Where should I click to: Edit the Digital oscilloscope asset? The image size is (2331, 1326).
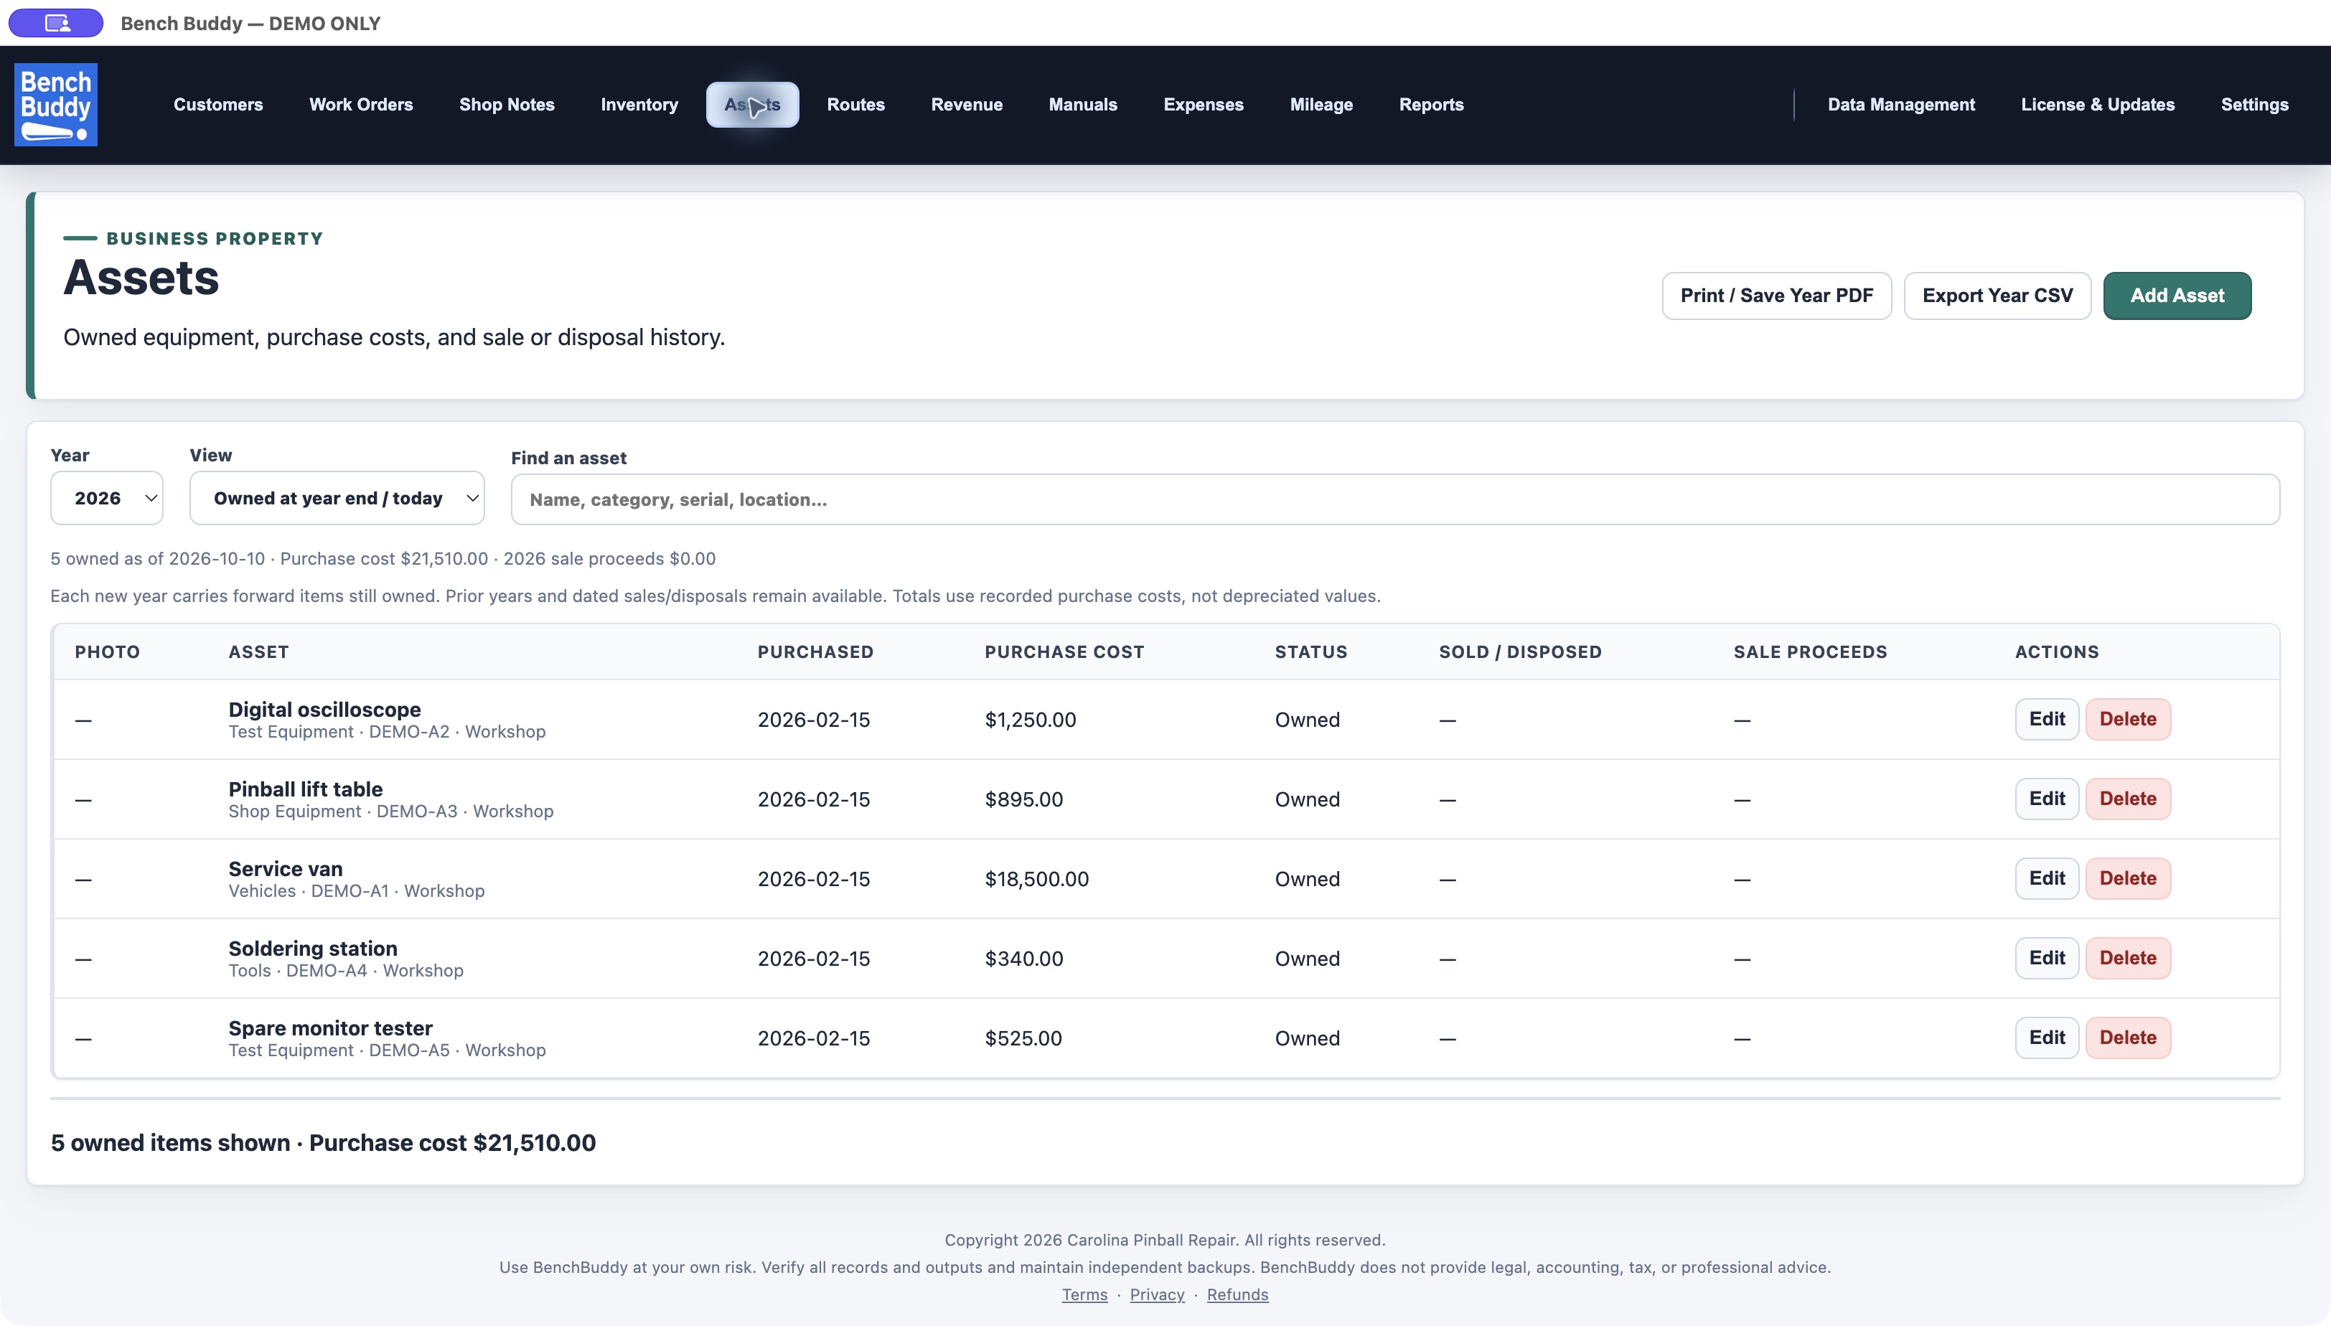(2047, 720)
